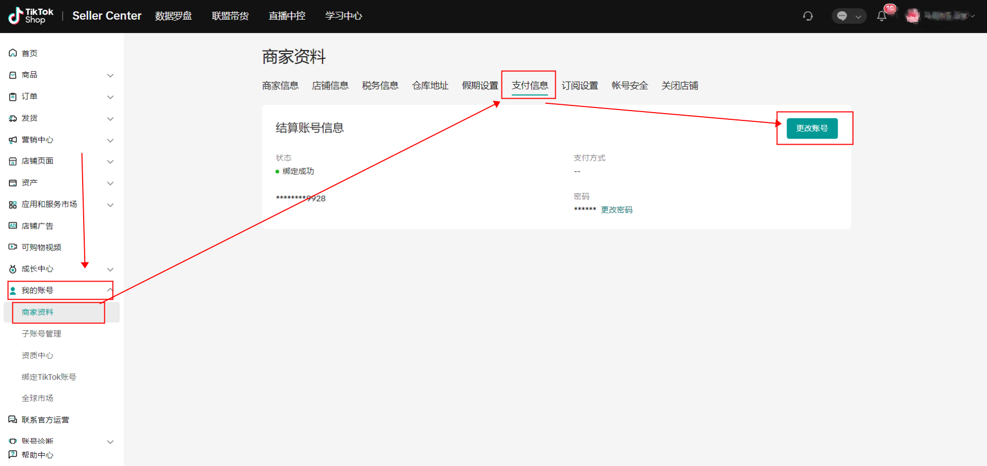Viewport: 987px width, 466px height.
Task: Click the chat message bubble icon
Action: click(x=842, y=16)
